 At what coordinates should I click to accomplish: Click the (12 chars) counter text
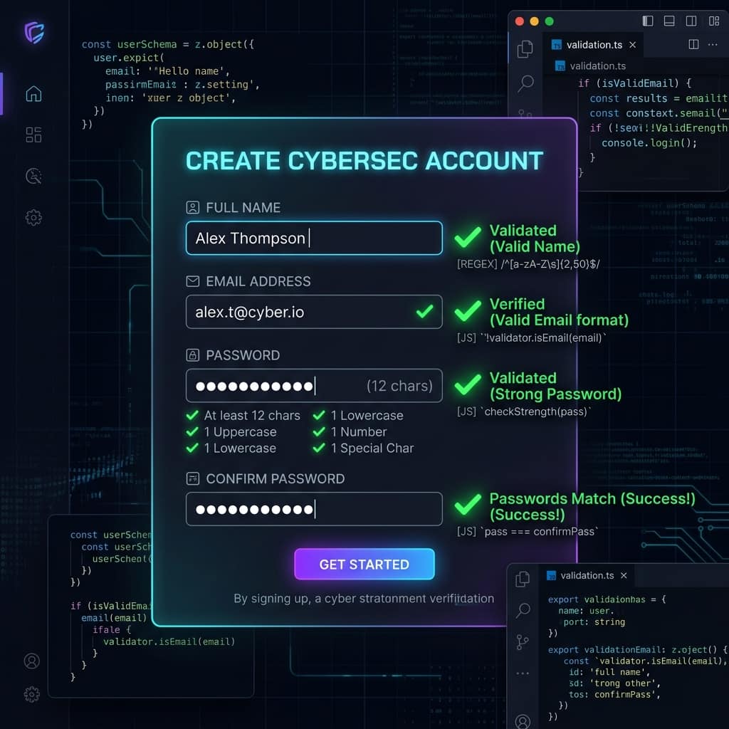click(399, 386)
